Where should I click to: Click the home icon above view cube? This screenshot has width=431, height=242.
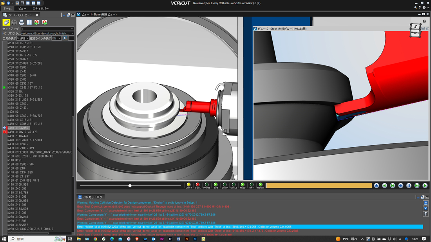pos(424,21)
